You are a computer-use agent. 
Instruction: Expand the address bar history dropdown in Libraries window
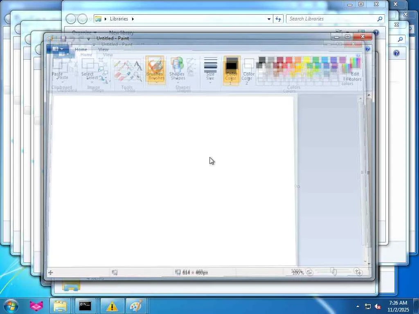[269, 19]
